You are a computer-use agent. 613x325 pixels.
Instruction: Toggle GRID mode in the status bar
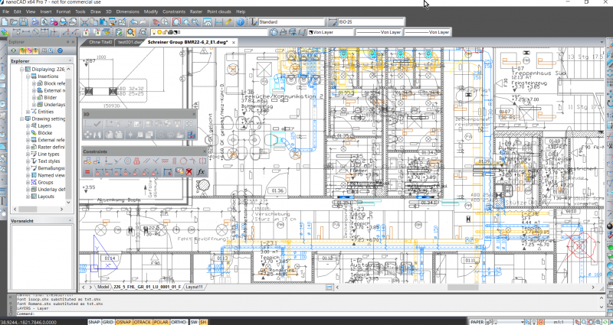[108, 322]
